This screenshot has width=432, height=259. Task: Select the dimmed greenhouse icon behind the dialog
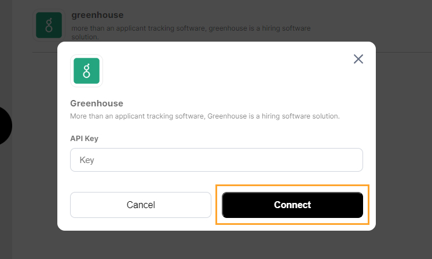pyautogui.click(x=49, y=25)
